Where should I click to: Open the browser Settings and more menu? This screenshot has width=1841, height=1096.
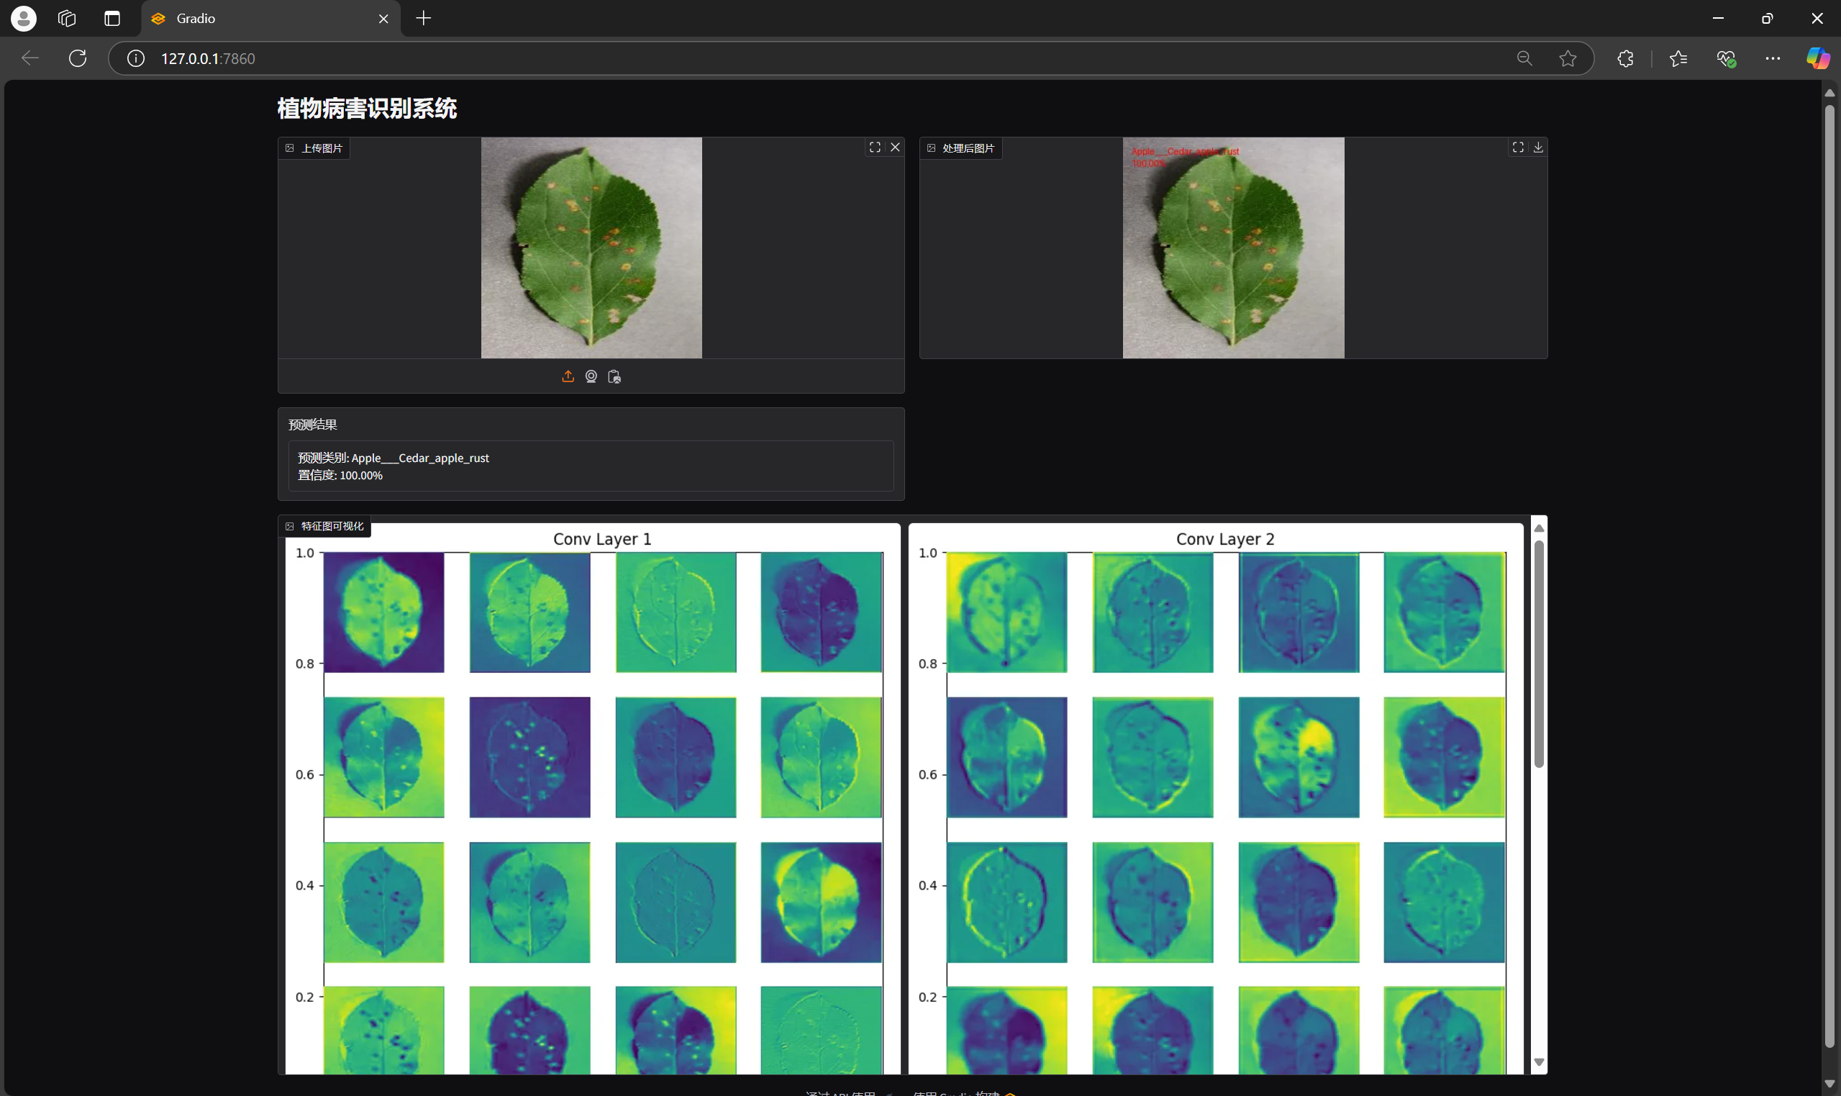point(1773,58)
